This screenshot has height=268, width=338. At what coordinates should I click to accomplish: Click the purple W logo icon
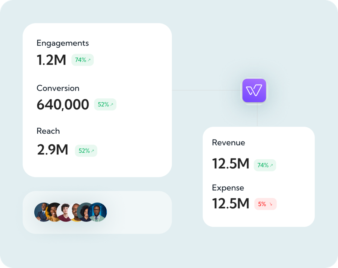tap(254, 90)
